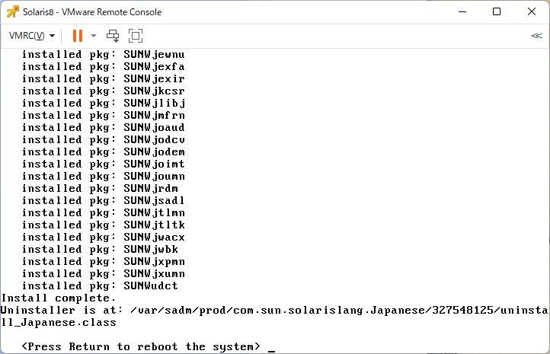Expand power options dropdown arrow
Screen dimensions: 550x354
pyautogui.click(x=94, y=36)
